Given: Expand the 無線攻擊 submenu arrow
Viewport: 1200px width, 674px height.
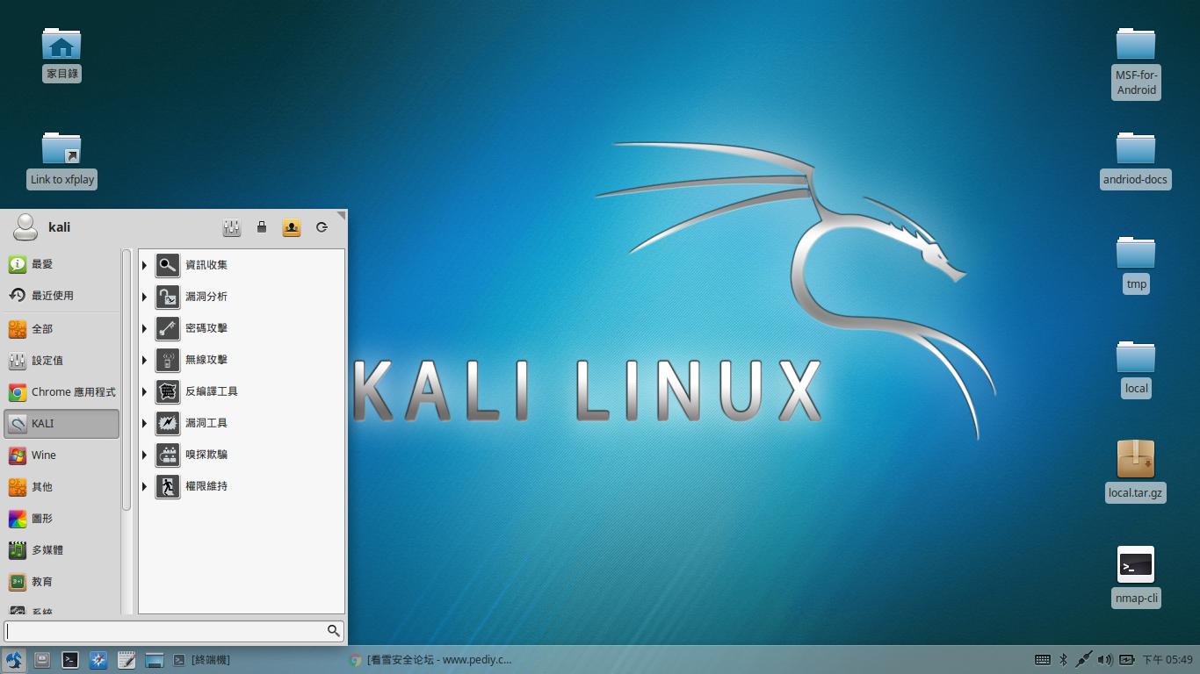Looking at the screenshot, I should (145, 360).
